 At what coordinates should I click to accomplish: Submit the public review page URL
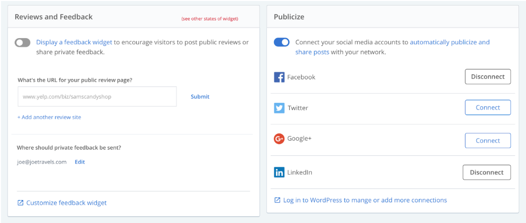tap(200, 97)
